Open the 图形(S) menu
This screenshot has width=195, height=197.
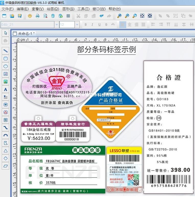click(x=68, y=9)
